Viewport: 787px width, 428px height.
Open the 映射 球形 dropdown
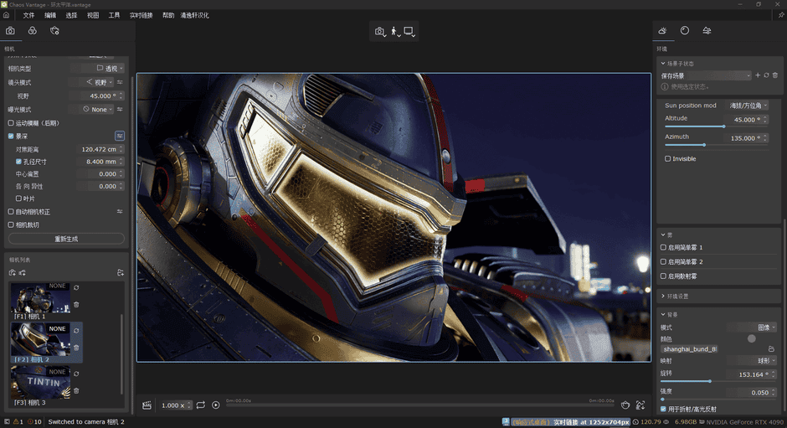coord(752,361)
